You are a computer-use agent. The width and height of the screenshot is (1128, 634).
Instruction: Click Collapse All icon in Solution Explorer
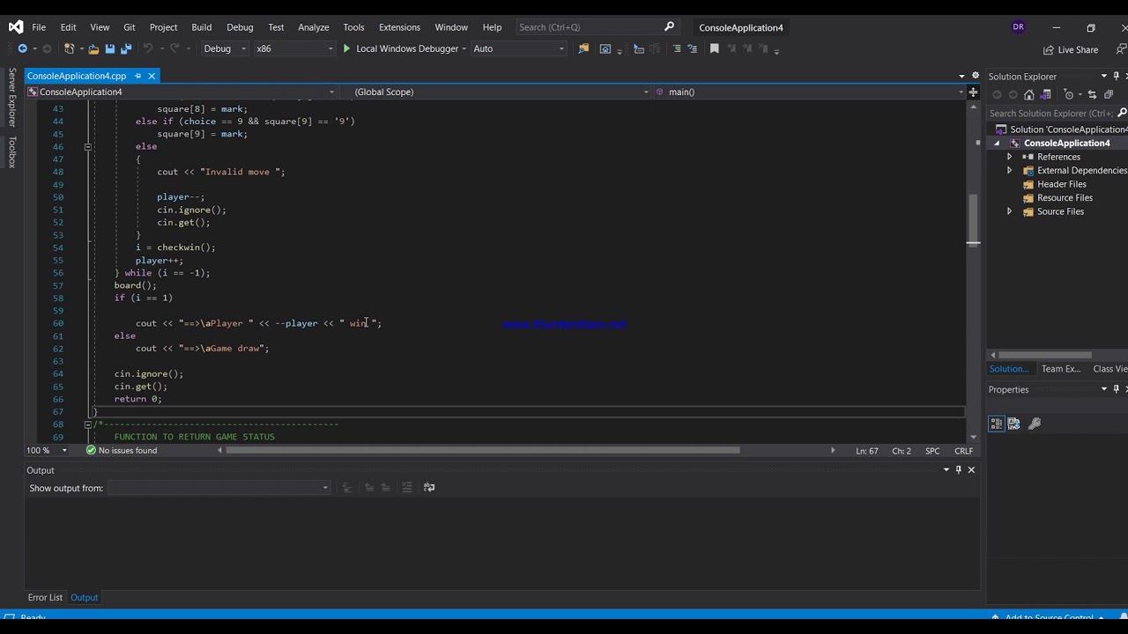pos(1109,94)
